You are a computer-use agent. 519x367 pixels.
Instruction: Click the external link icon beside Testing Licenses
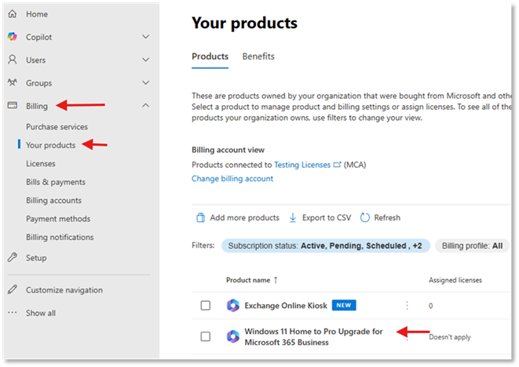[x=337, y=165]
